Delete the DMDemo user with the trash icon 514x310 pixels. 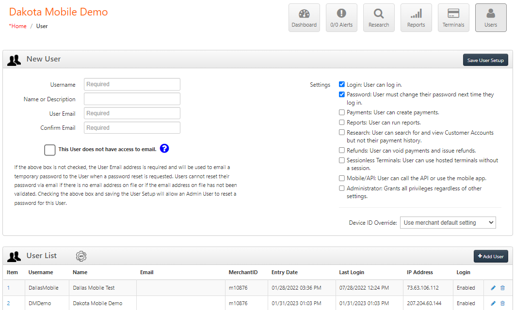point(502,303)
